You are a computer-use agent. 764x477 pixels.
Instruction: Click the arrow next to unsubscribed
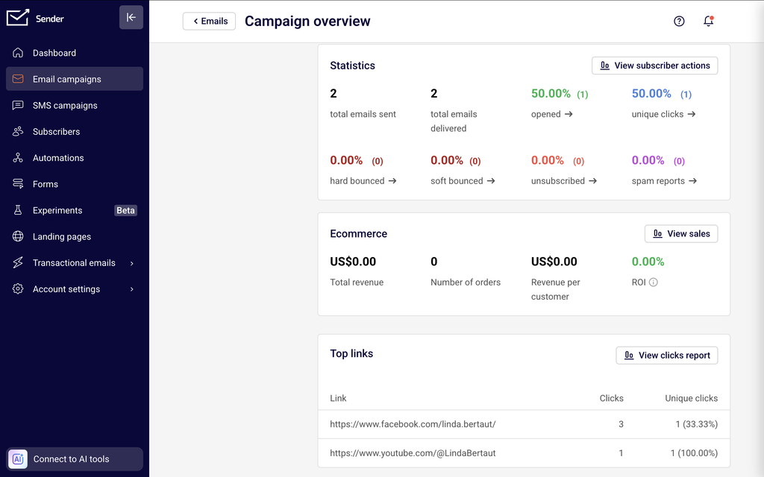592,180
